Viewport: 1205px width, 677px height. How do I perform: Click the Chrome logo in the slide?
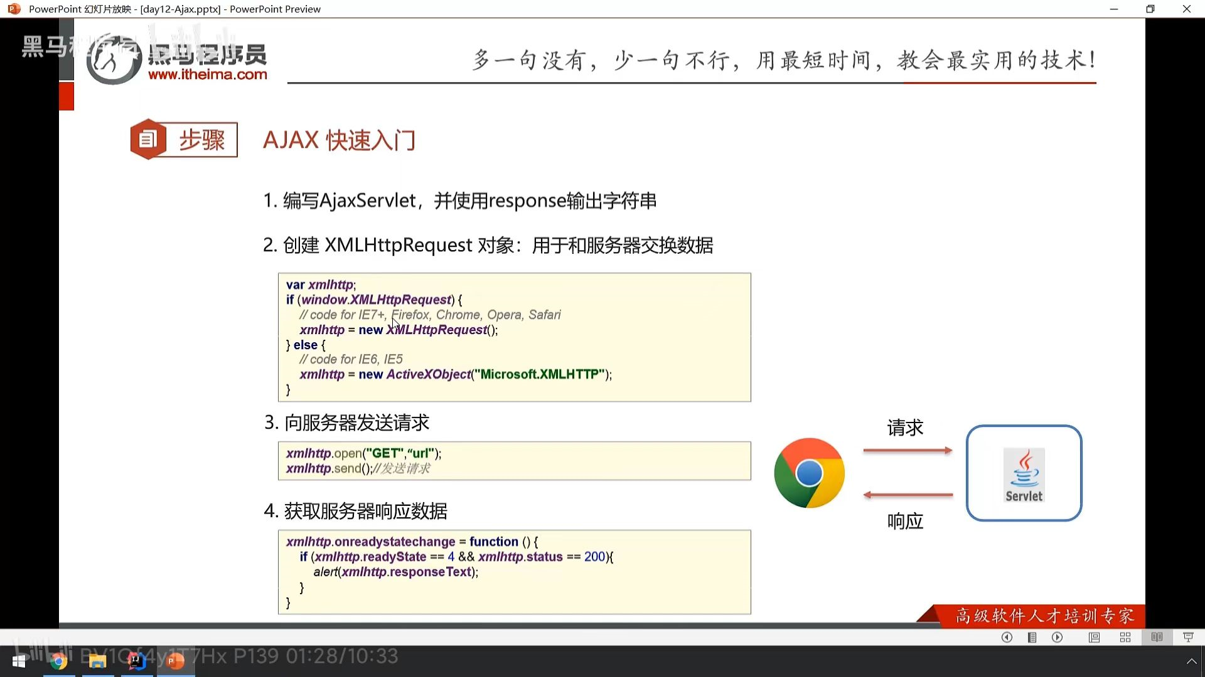pos(809,473)
